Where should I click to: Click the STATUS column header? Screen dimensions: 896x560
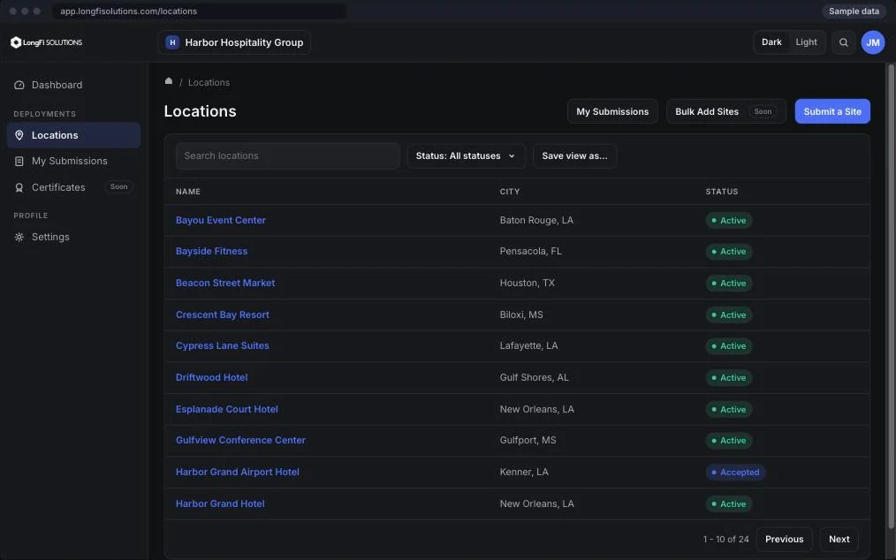(722, 192)
